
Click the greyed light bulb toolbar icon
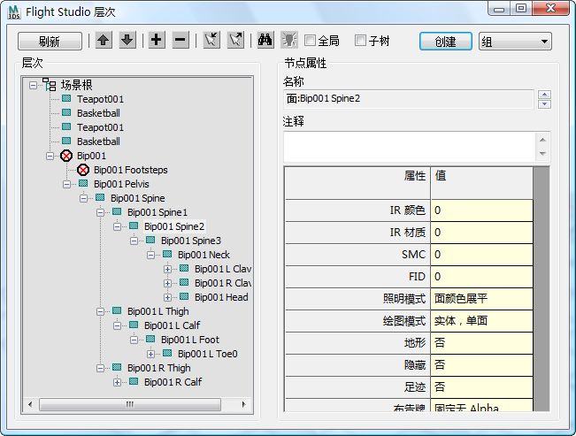point(289,40)
